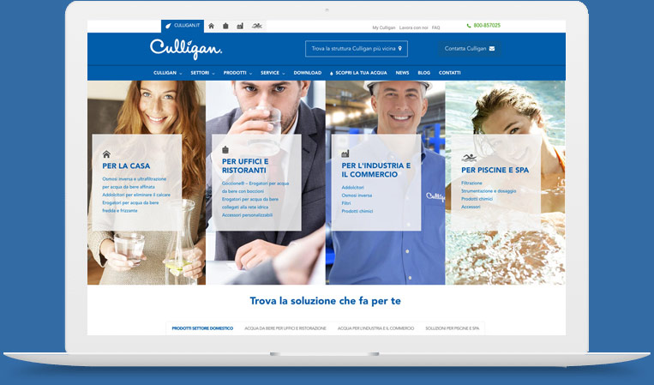Click the swimmer icon above Per piscine e spa
Image resolution: width=654 pixels, height=385 pixels.
[x=469, y=158]
